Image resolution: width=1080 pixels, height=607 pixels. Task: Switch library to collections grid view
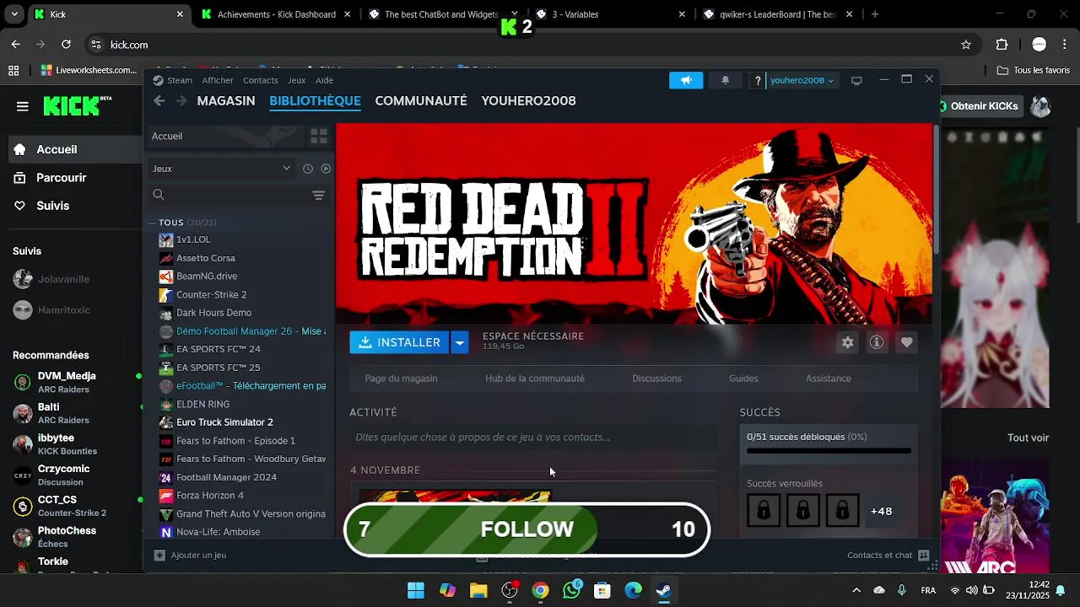pyautogui.click(x=318, y=136)
